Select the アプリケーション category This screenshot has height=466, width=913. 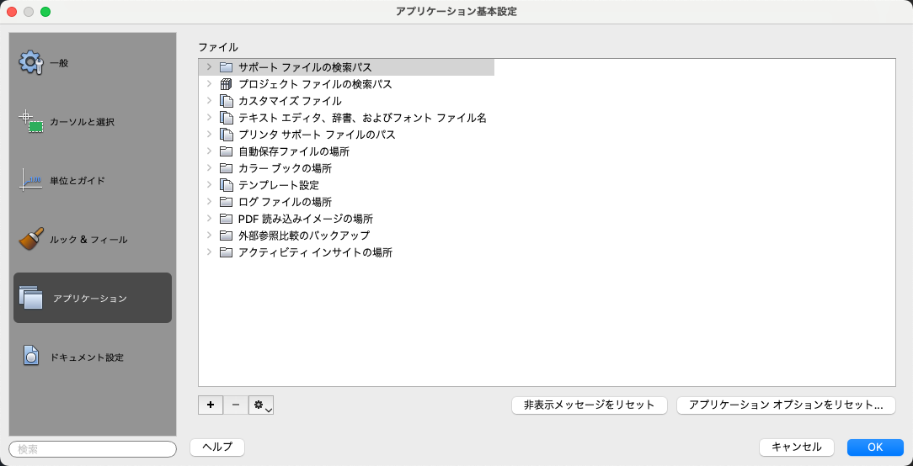[x=93, y=298]
